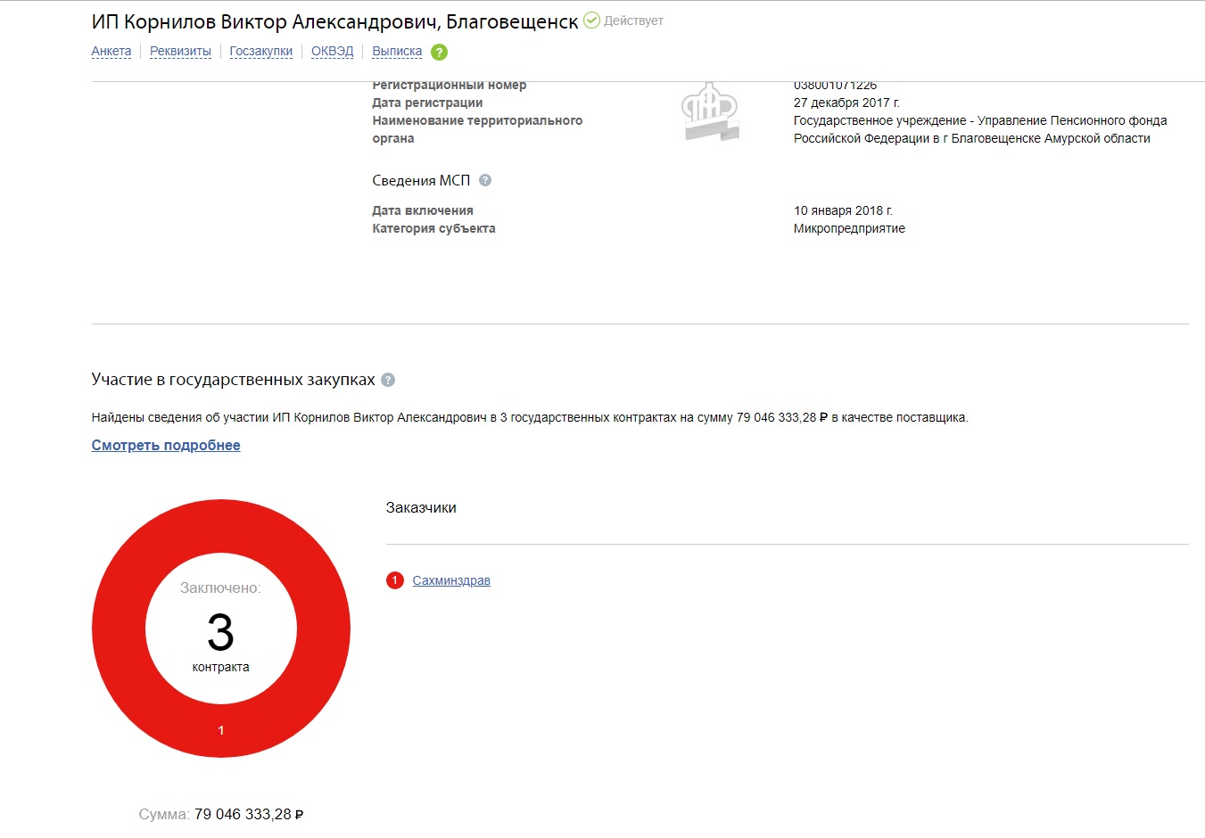Click the Действует status label
Viewport: 1205px width, 838px height.
point(633,21)
